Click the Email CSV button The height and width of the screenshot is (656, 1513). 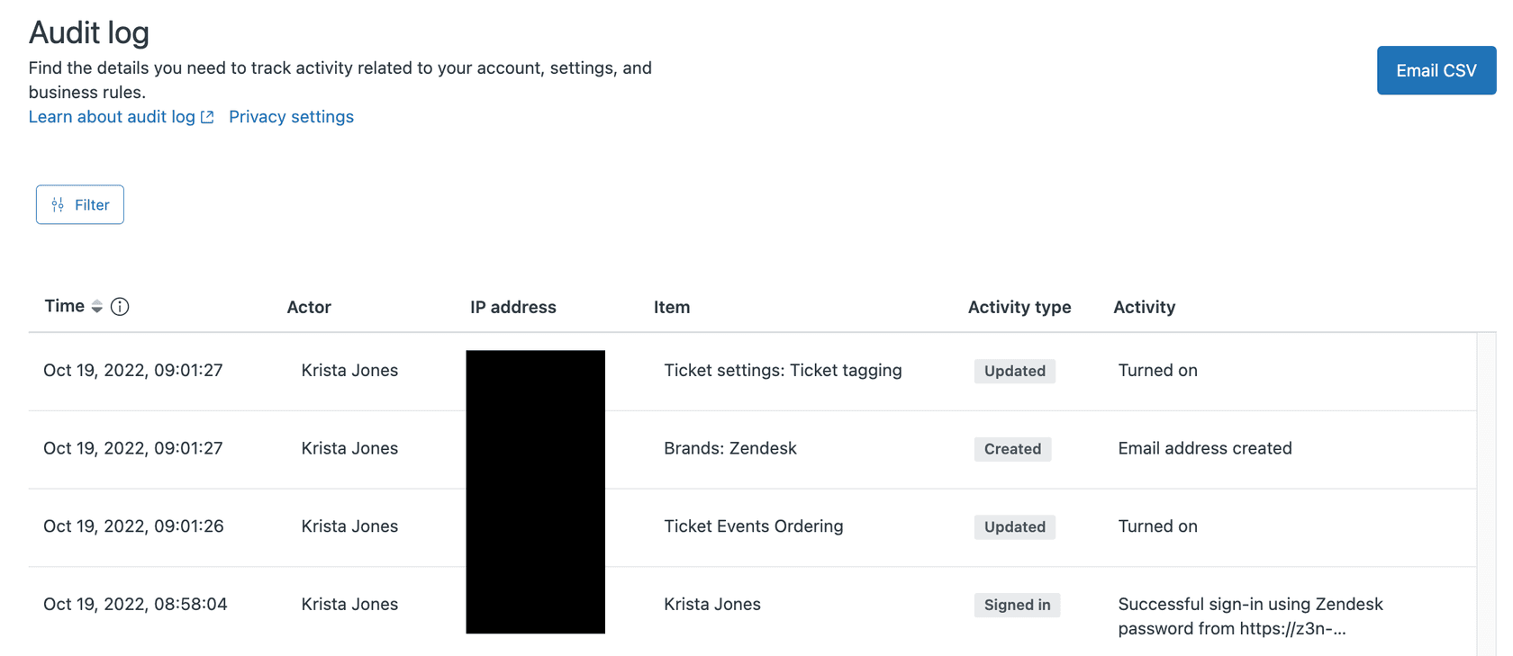click(x=1436, y=70)
